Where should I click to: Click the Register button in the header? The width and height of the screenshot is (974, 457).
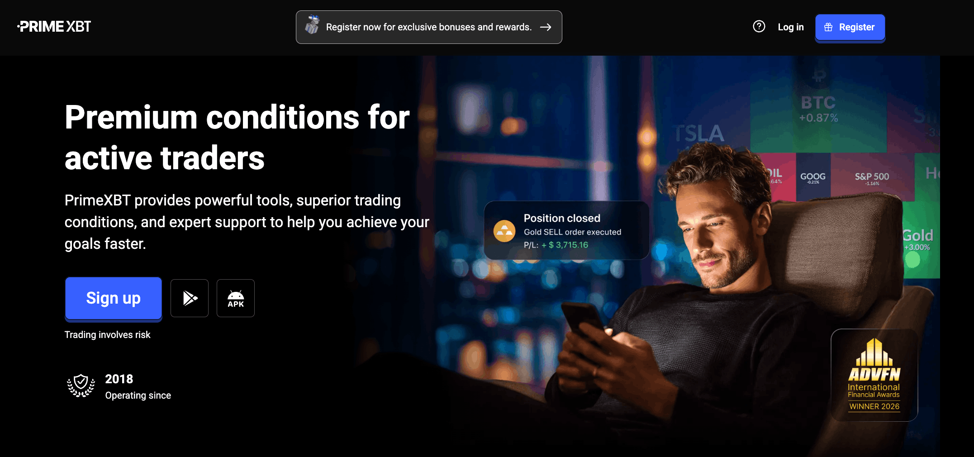(850, 27)
